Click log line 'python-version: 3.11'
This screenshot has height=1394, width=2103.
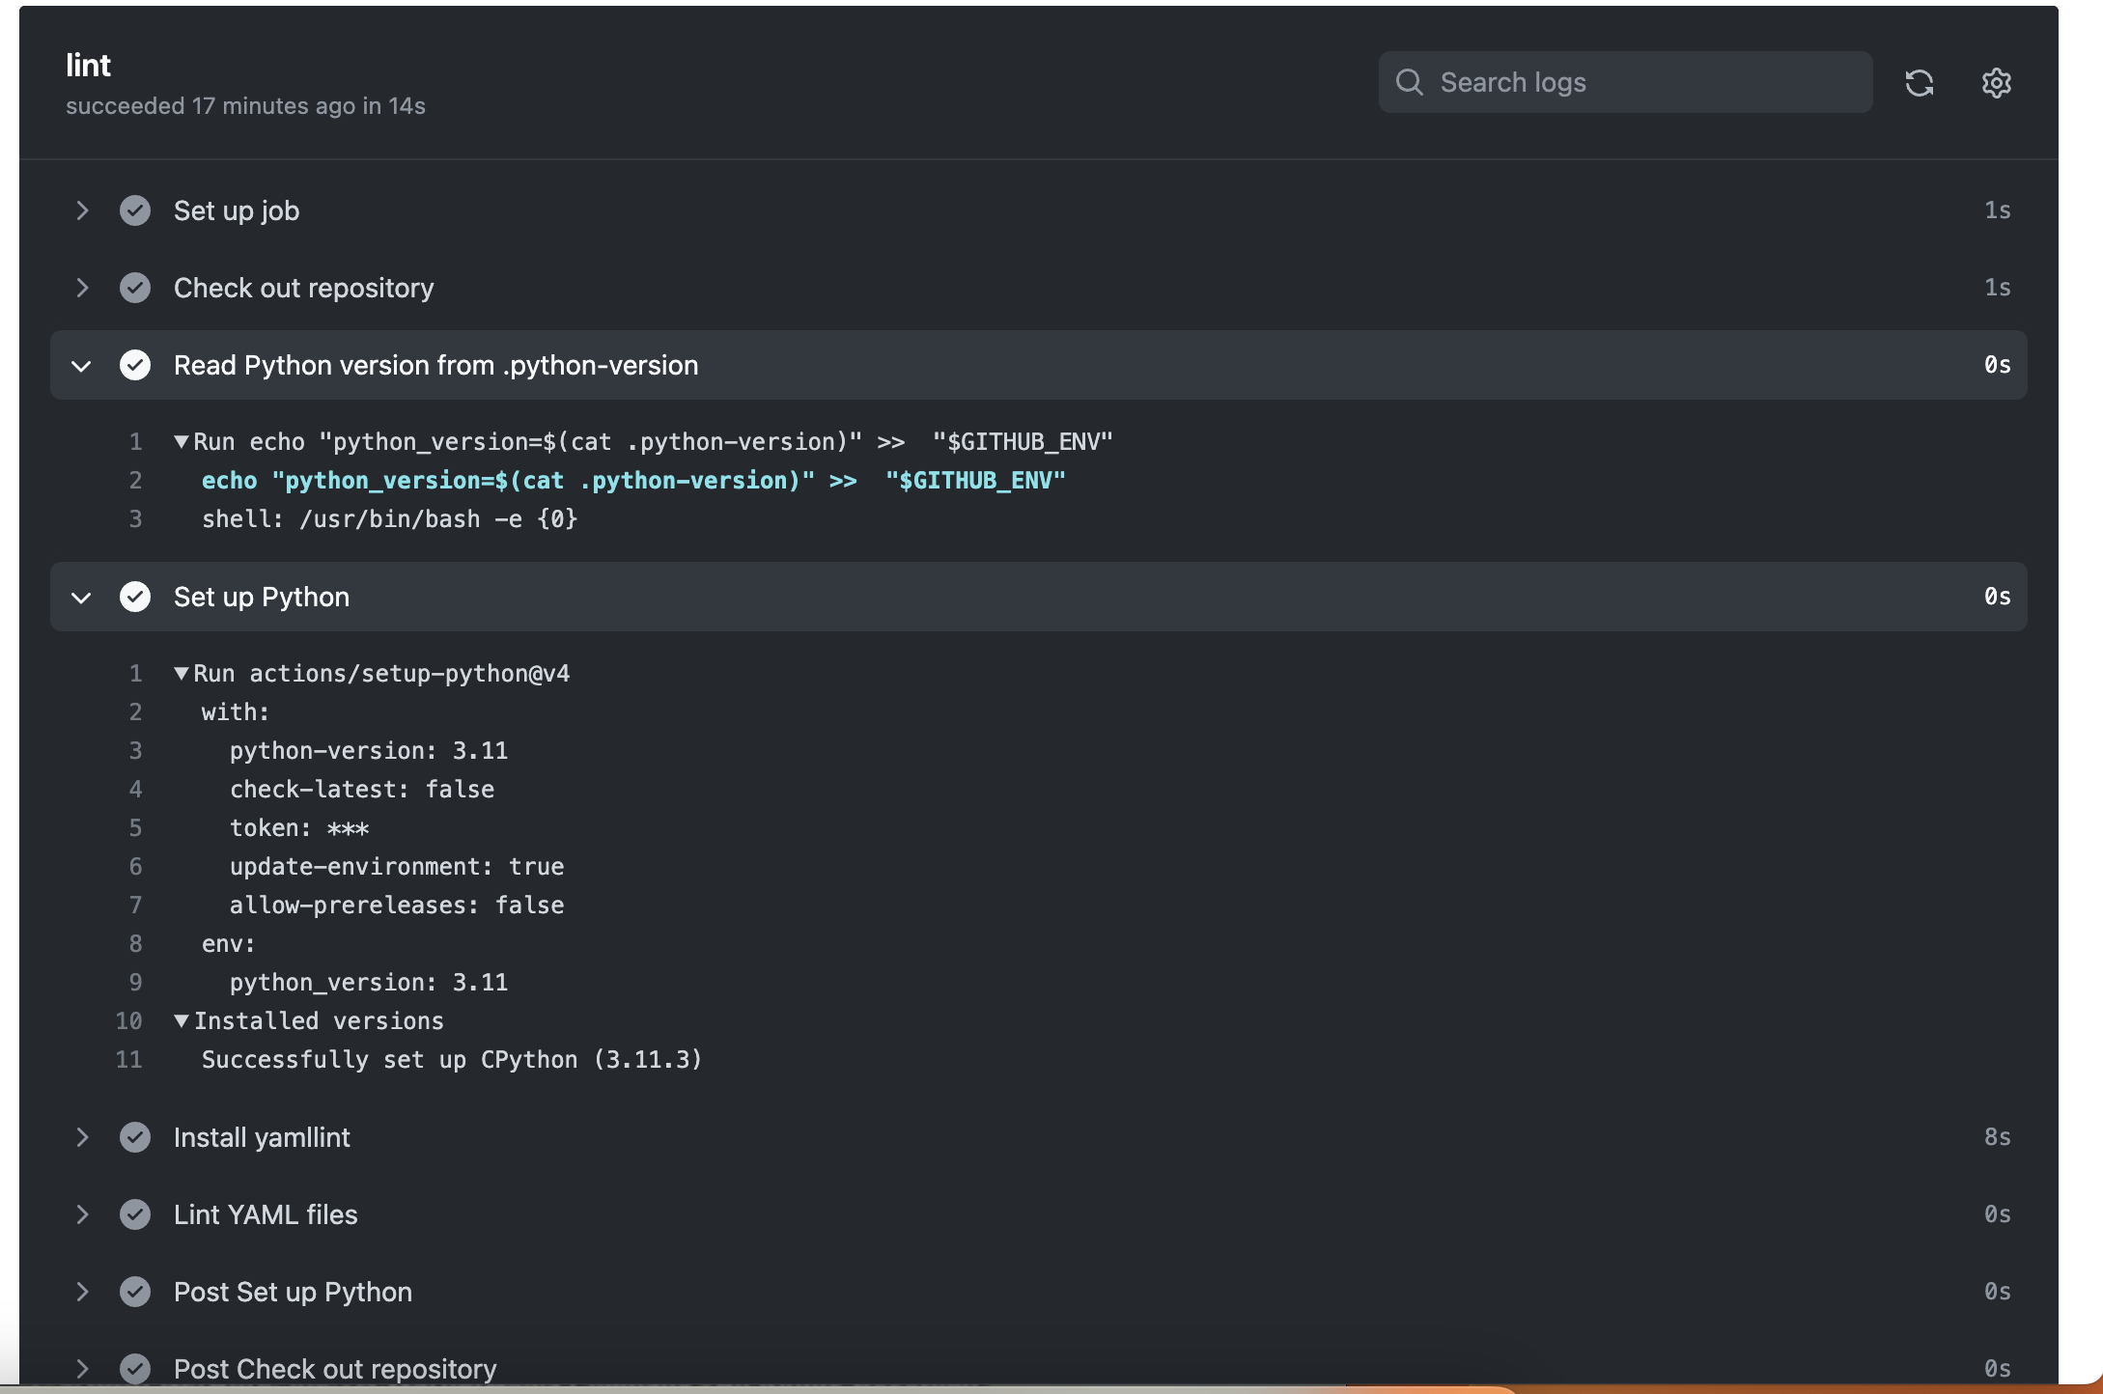click(x=369, y=751)
